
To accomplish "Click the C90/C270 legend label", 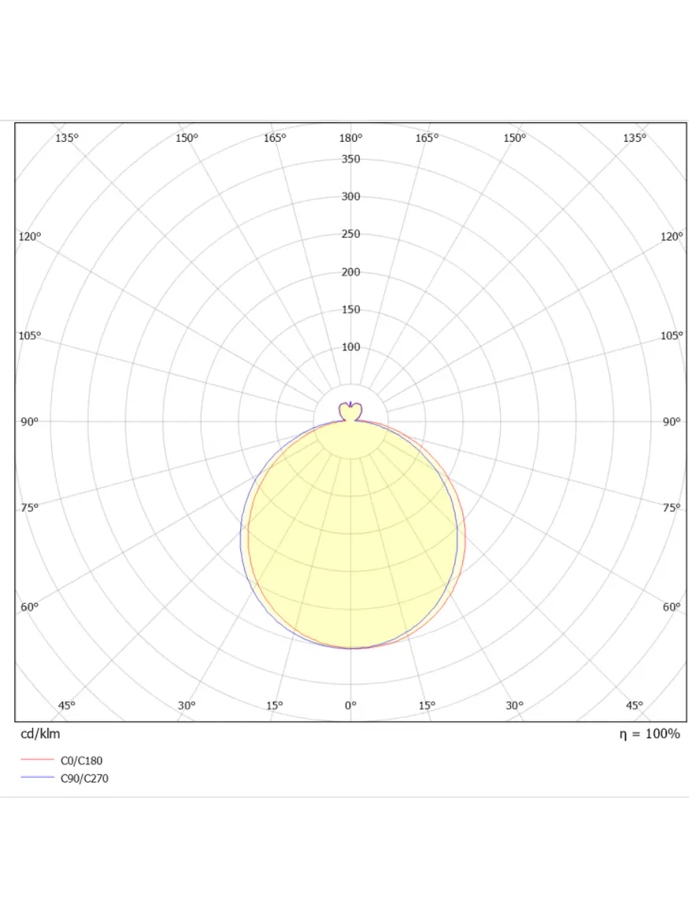I will click(84, 778).
